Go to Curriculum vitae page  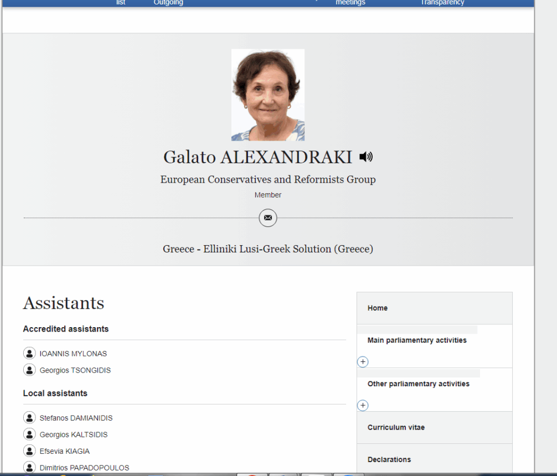click(x=435, y=428)
